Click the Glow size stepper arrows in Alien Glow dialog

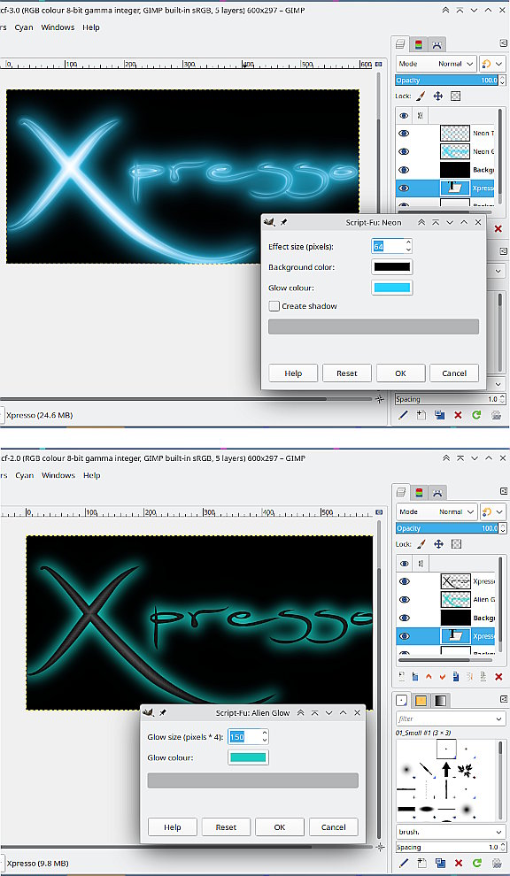[265, 737]
